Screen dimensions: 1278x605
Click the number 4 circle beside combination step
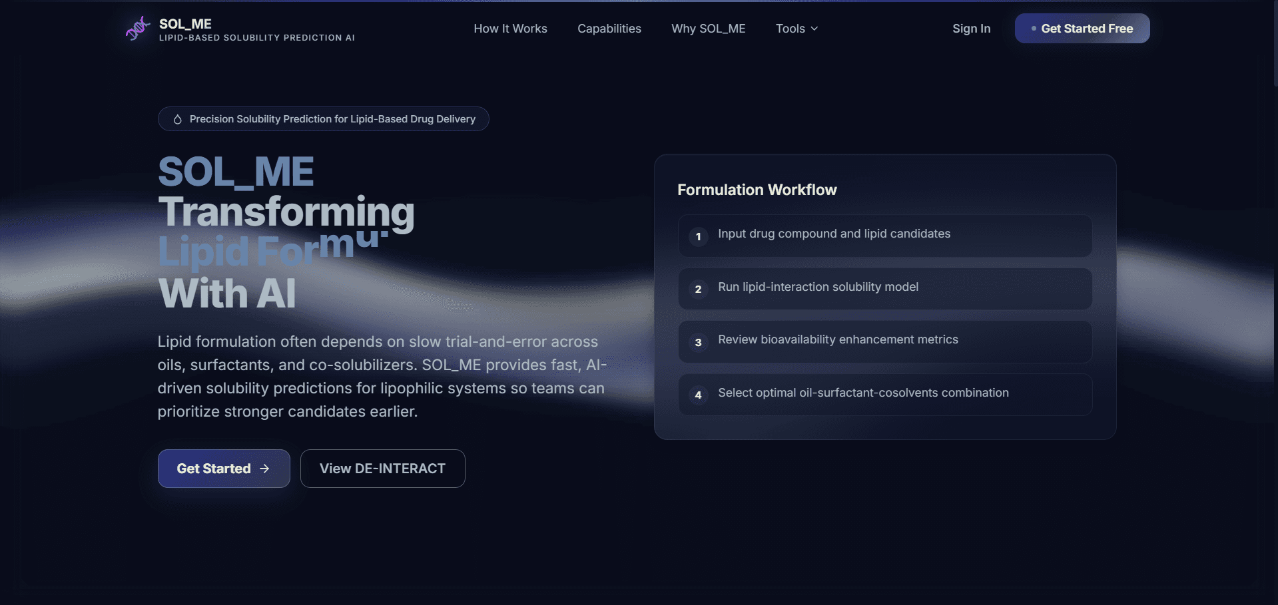[698, 395]
